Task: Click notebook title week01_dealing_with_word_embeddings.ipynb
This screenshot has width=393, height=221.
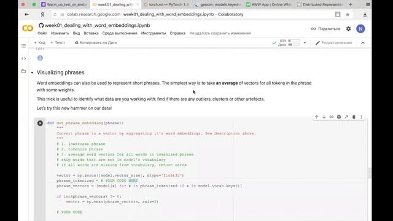Action: click(97, 25)
